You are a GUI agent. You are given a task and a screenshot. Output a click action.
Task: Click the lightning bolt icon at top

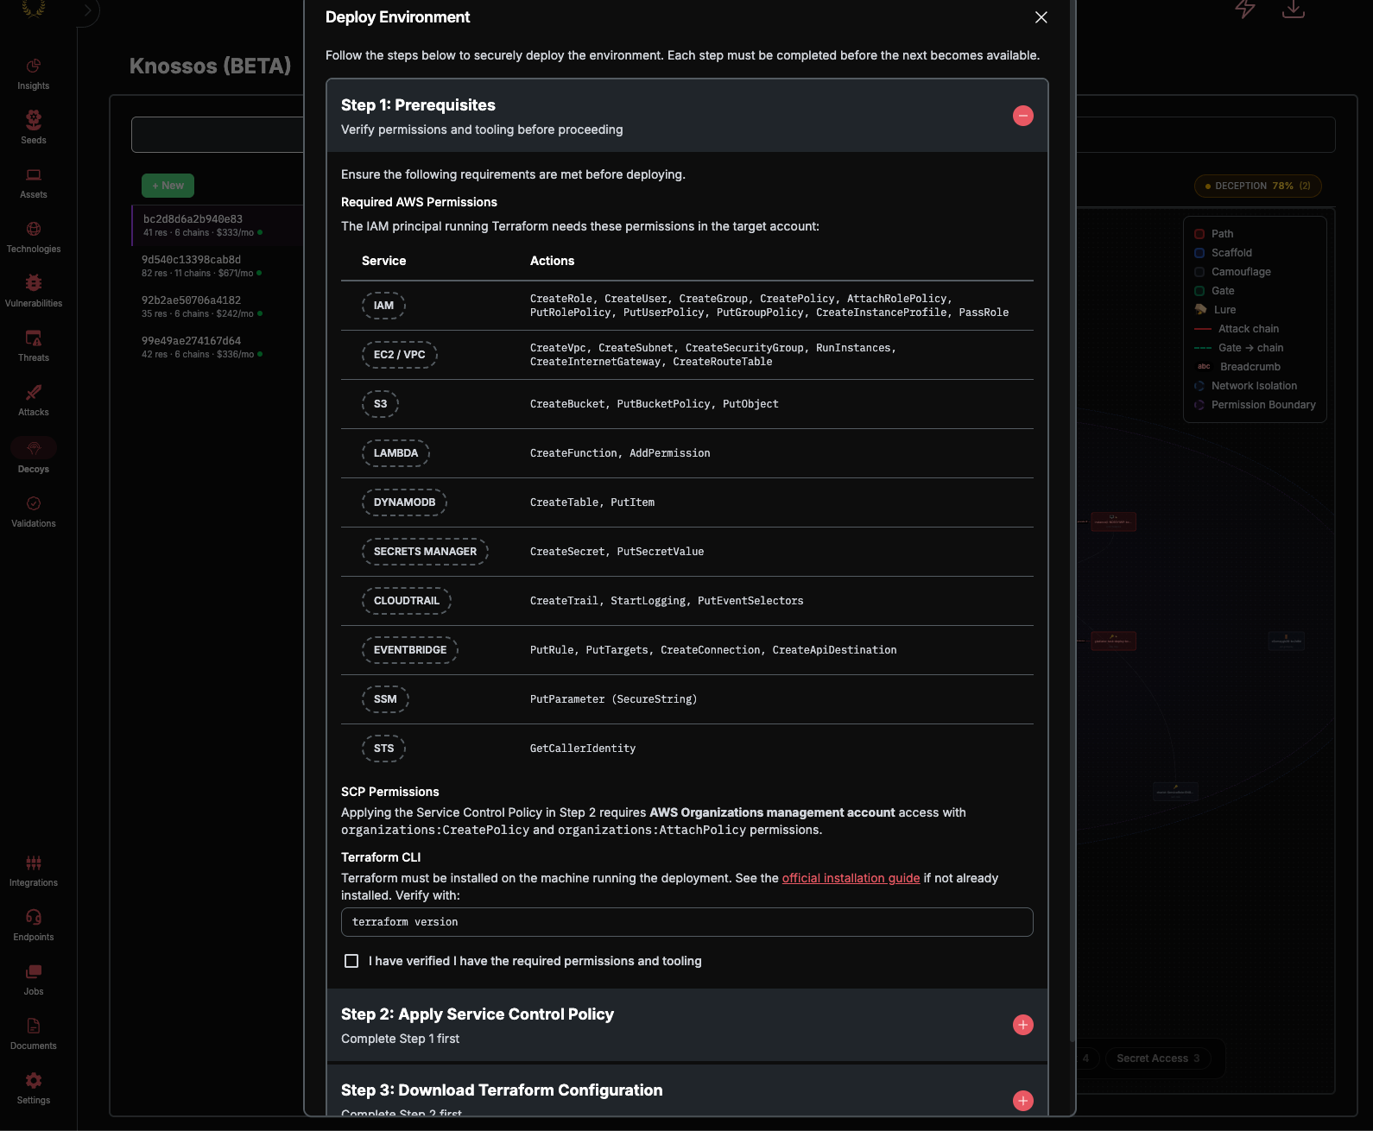1245,9
